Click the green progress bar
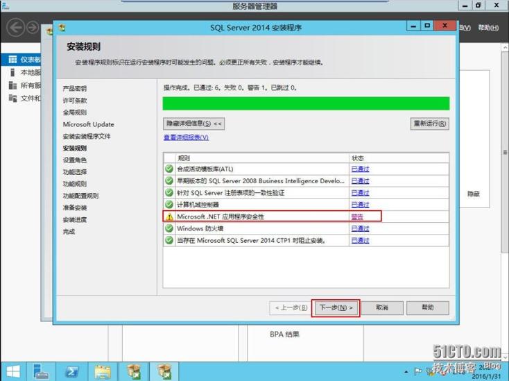 306,103
